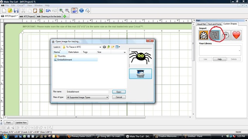Open the Views menu icon in dialog

(x=118, y=47)
